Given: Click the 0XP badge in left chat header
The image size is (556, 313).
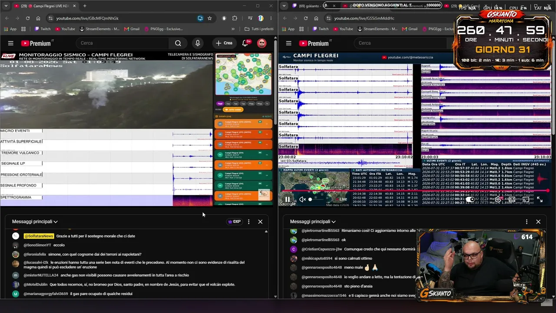Looking at the screenshot, I should pos(234,222).
